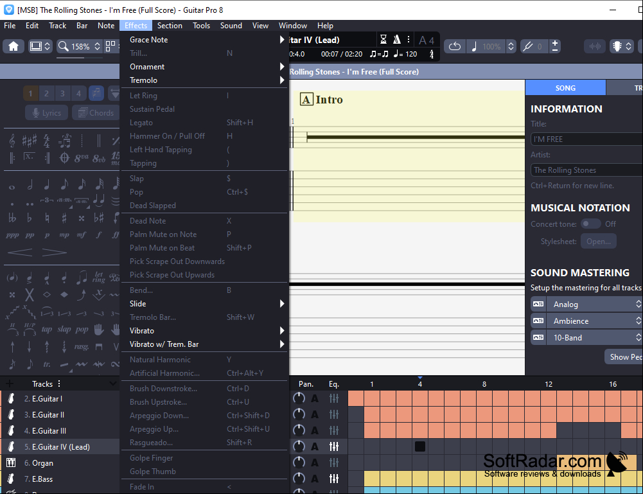Expand the Ornament submenu
The height and width of the screenshot is (494, 643).
(206, 67)
